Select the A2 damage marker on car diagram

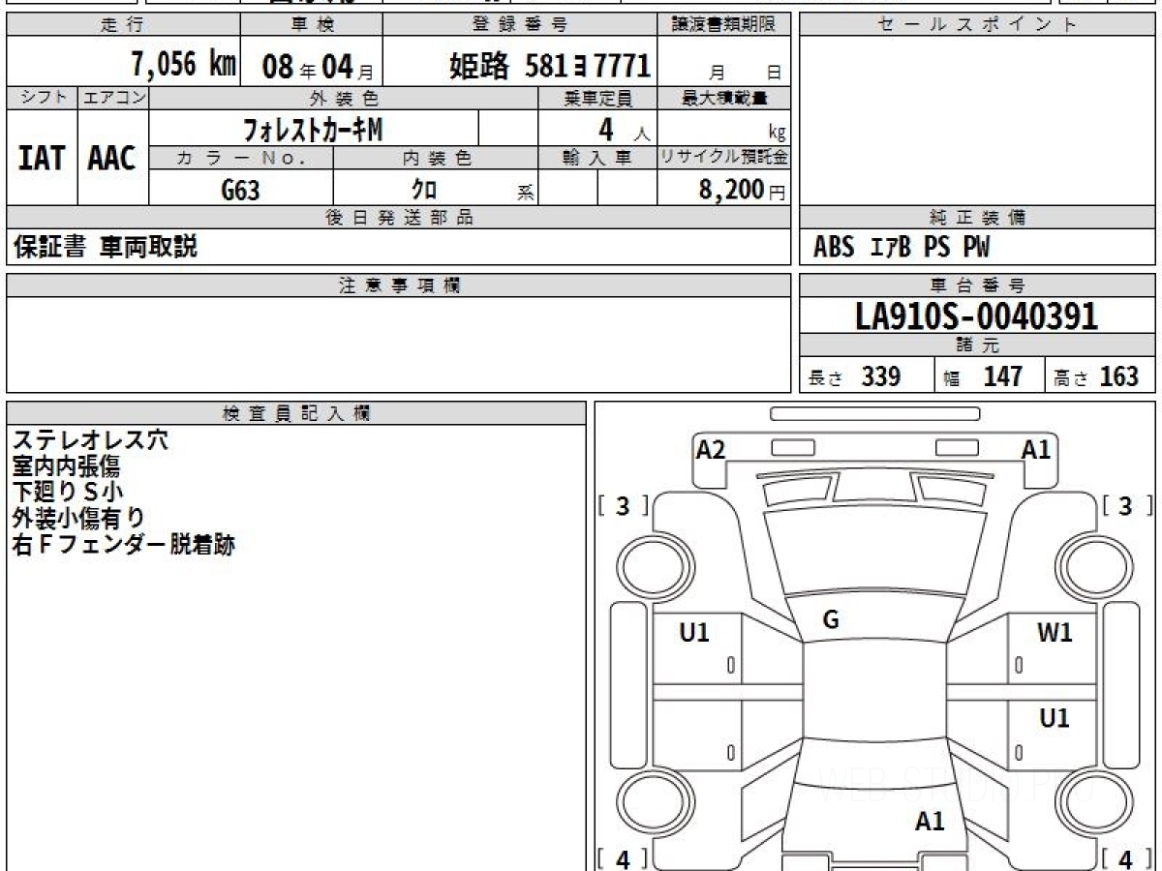[713, 448]
